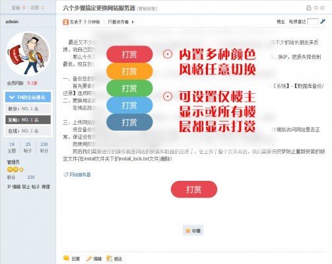Collapse the TA的全站排名 panel chevron
Viewport: 332px width, 264px height.
[12, 97]
